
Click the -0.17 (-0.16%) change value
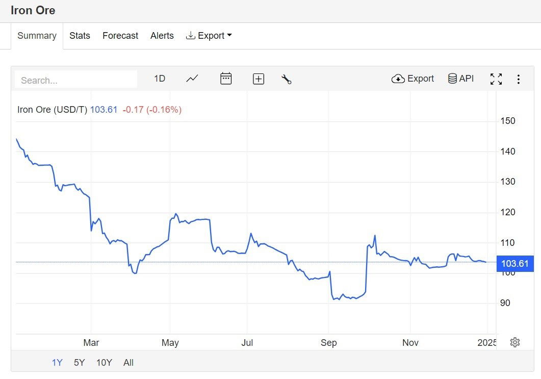pyautogui.click(x=152, y=110)
